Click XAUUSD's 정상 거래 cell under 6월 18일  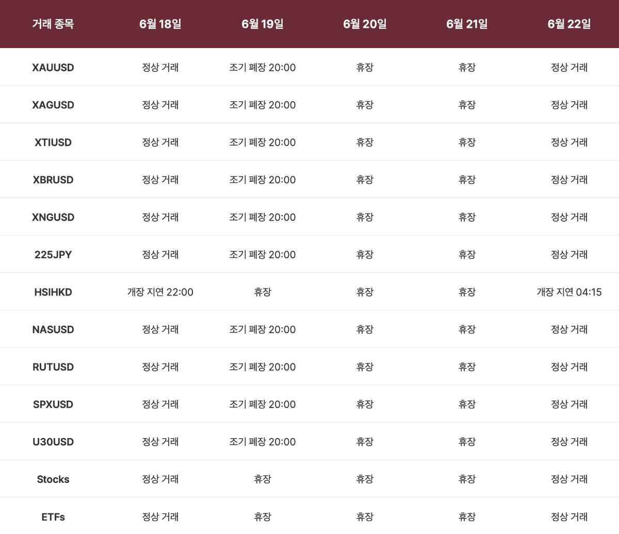click(x=160, y=68)
